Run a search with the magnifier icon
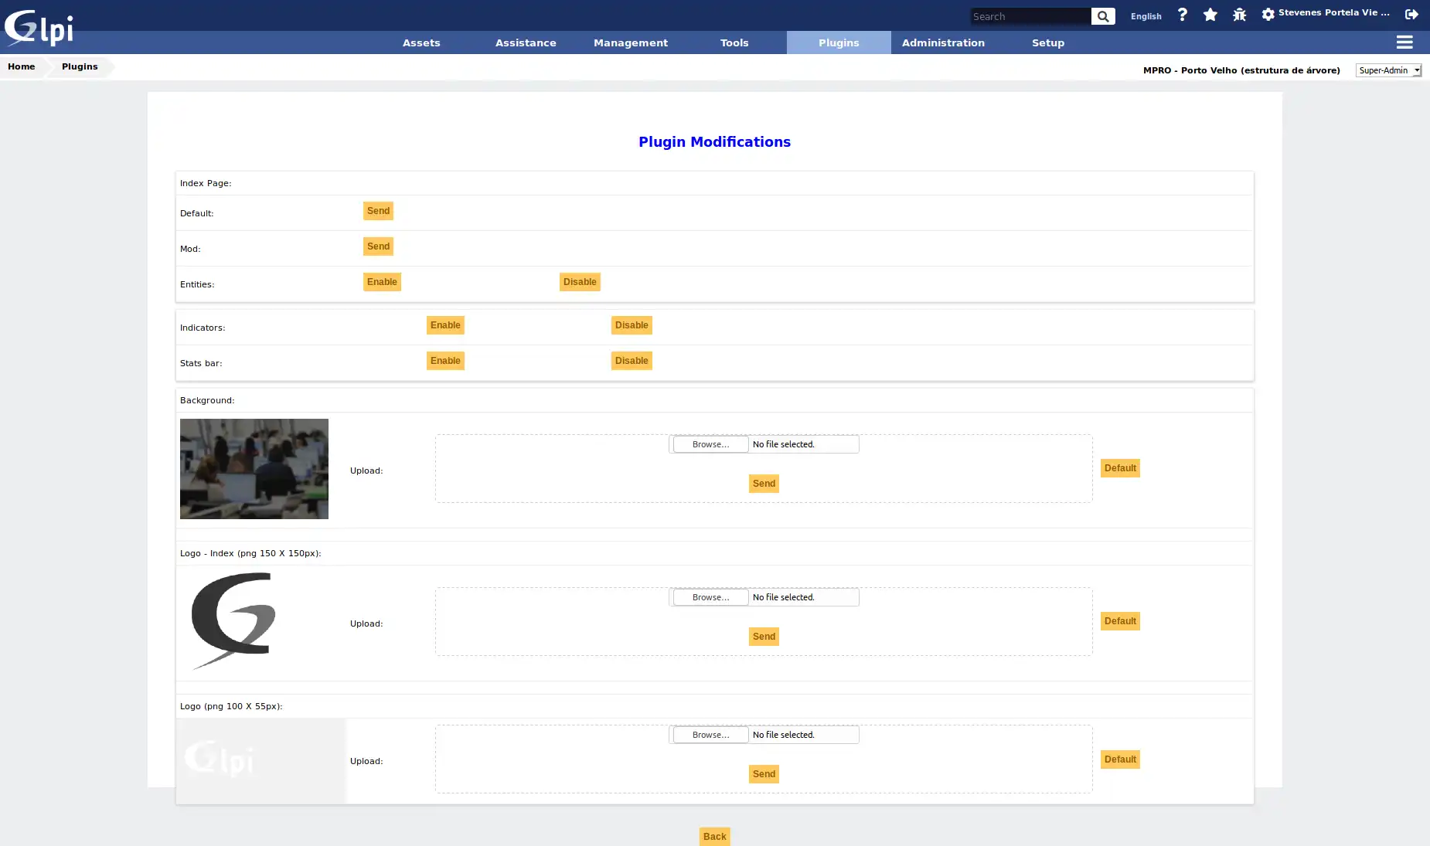 coord(1103,16)
